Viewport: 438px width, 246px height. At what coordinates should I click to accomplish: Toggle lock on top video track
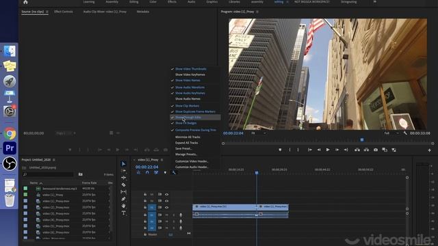pyautogui.click(x=145, y=194)
